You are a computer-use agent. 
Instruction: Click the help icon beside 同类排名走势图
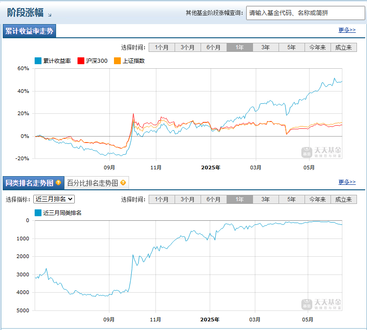click(58, 183)
